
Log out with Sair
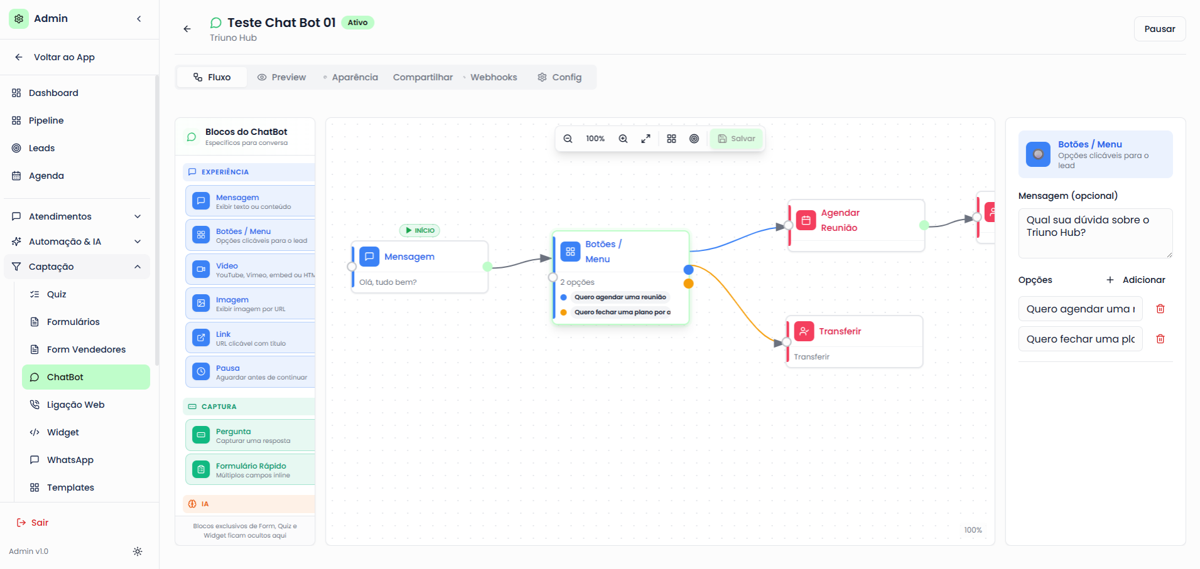coord(32,523)
